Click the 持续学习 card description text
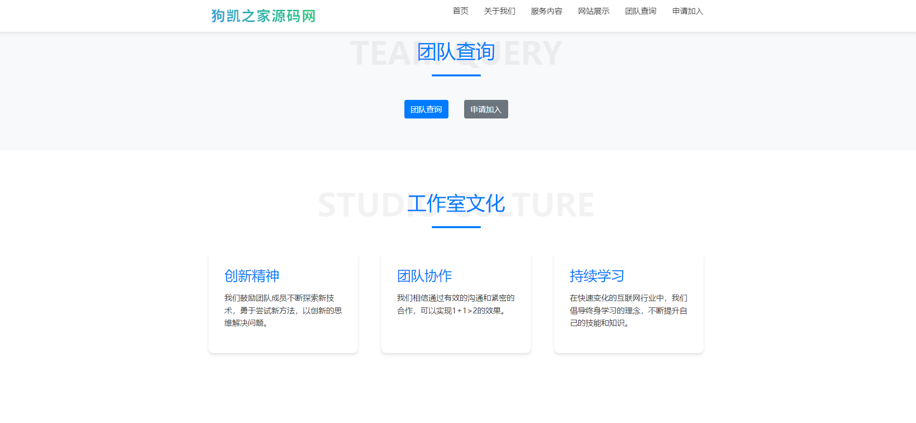This screenshot has height=423, width=916. coord(629,310)
